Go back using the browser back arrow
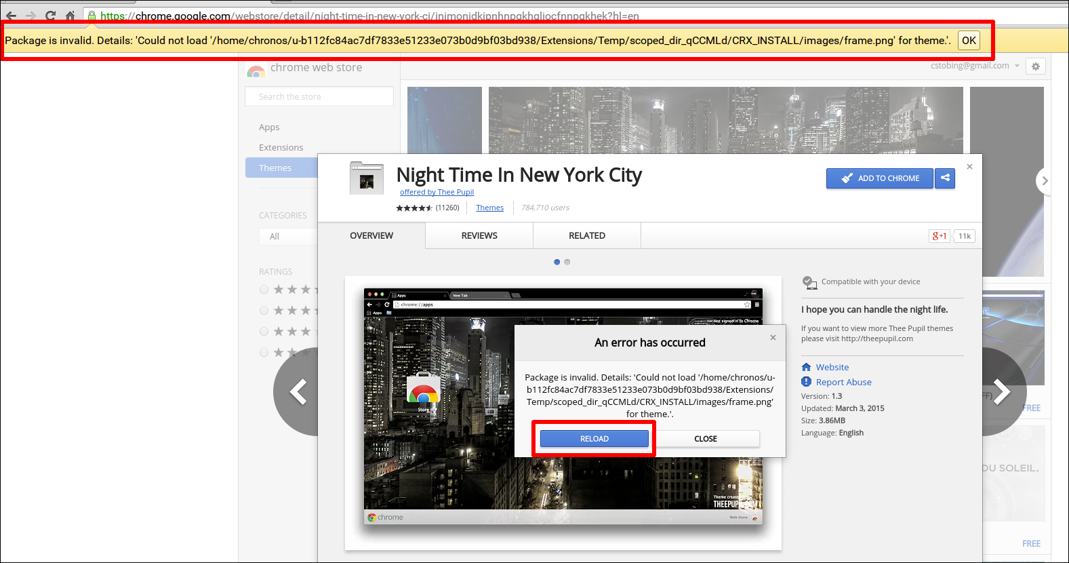This screenshot has height=563, width=1069. pyautogui.click(x=11, y=15)
